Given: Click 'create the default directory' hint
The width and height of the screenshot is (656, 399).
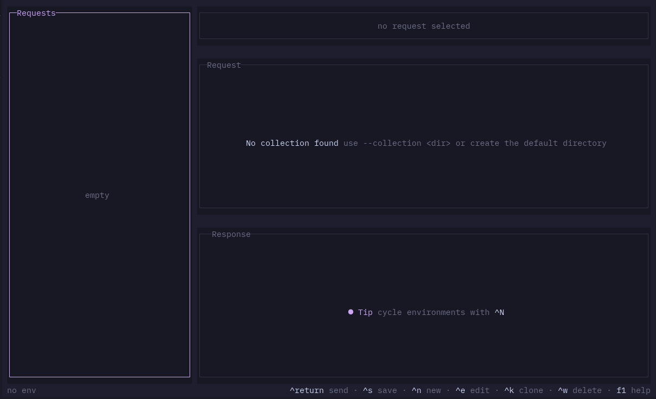Looking at the screenshot, I should click(x=538, y=143).
